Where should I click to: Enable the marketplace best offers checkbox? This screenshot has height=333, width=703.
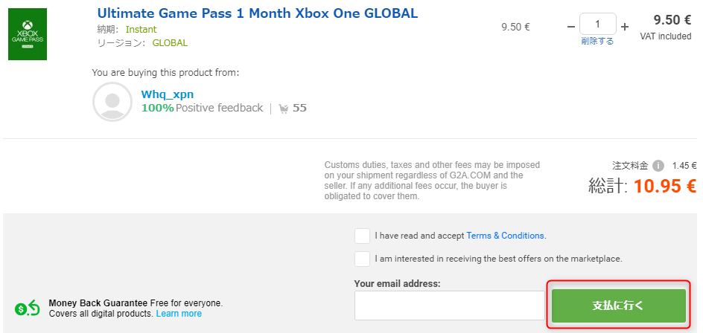(x=363, y=259)
